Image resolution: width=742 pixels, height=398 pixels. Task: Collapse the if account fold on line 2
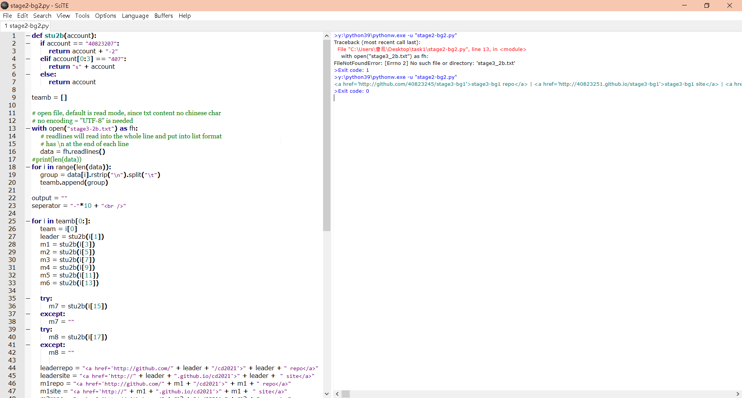[x=28, y=43]
